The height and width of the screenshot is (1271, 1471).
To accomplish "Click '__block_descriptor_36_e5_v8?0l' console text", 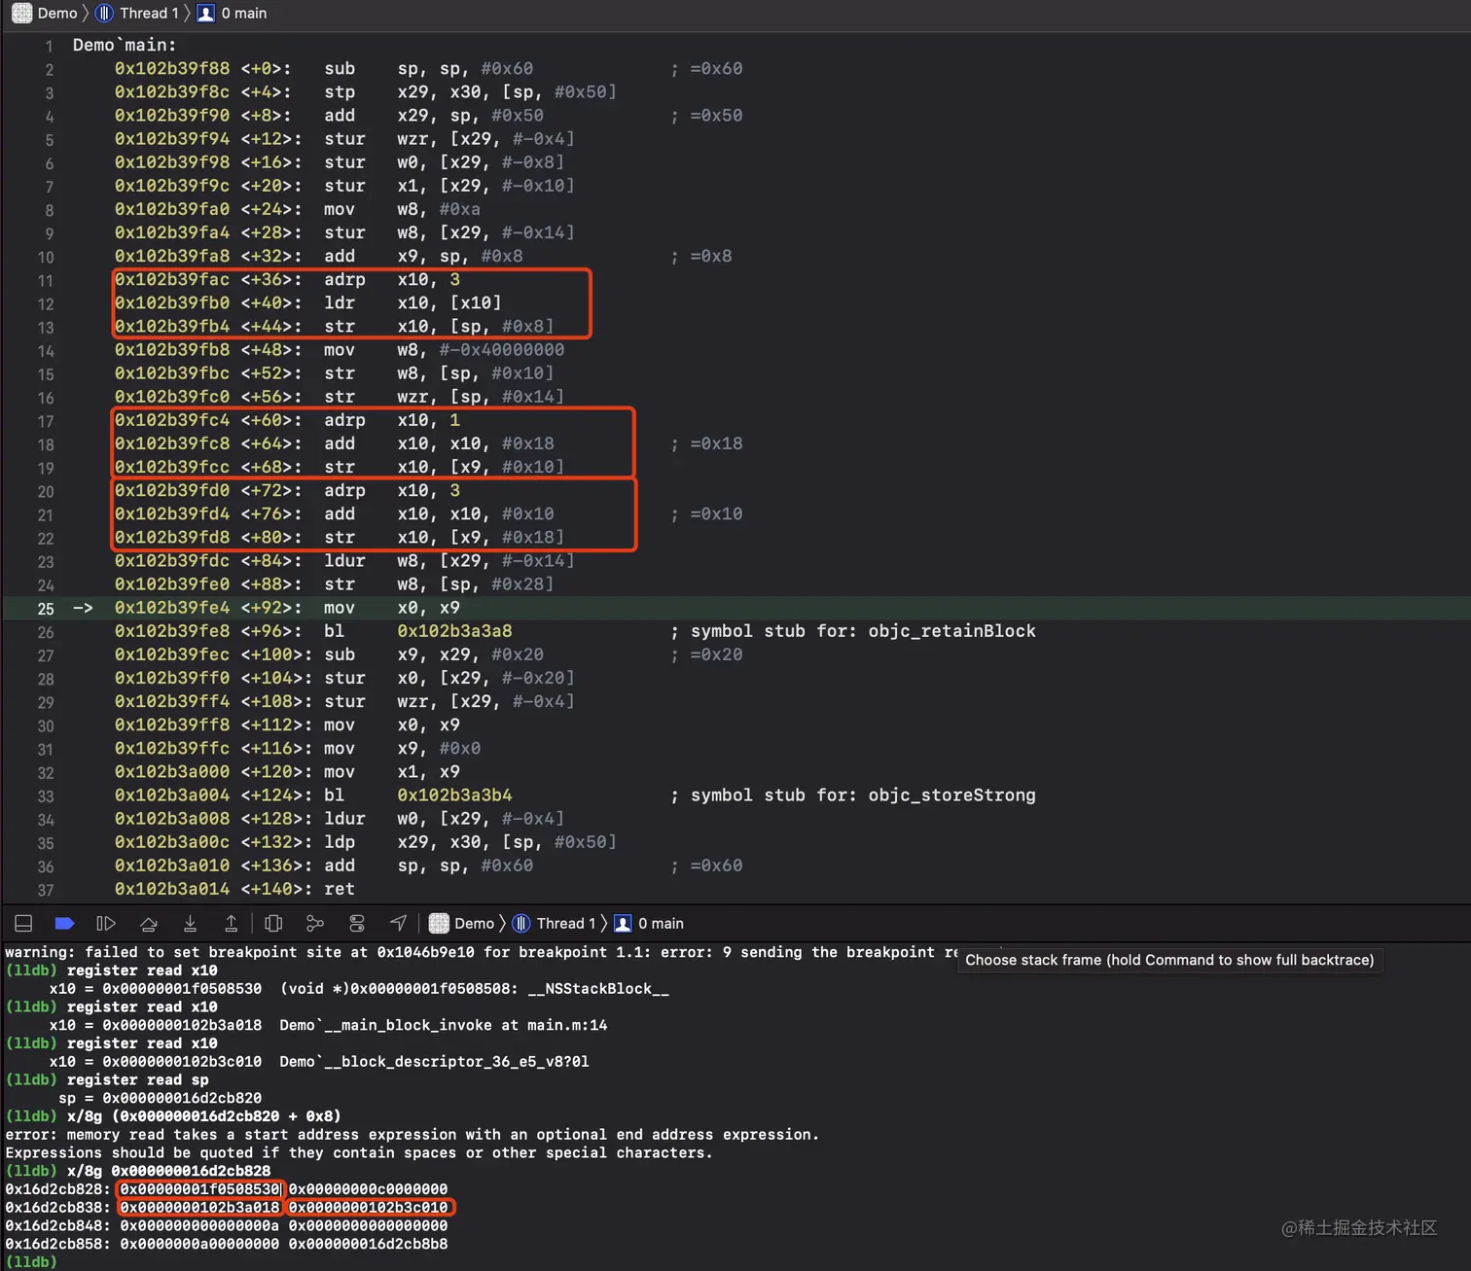I will coord(456,1062).
